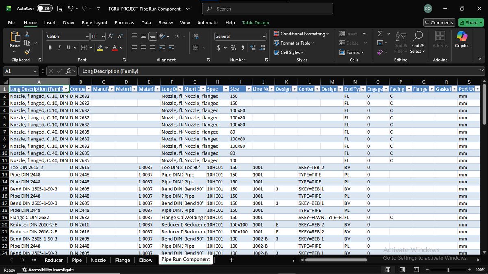This screenshot has width=488, height=274.
Task: Switch to the Nozzle sheet tab
Action: pyautogui.click(x=98, y=260)
